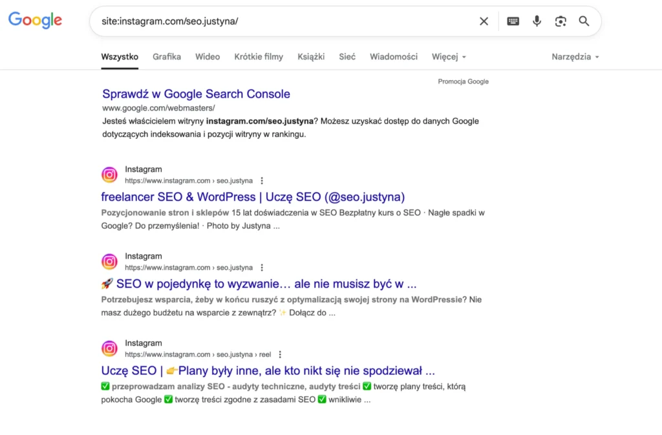662x435 pixels.
Task: Click Instagram site name above SEO w pojedynkę result
Action: click(x=144, y=256)
